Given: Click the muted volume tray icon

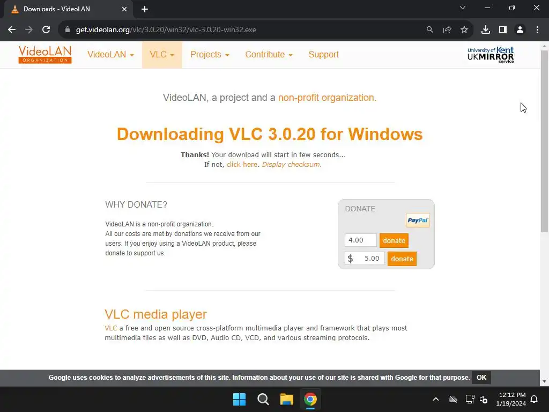Looking at the screenshot, I should (484, 399).
